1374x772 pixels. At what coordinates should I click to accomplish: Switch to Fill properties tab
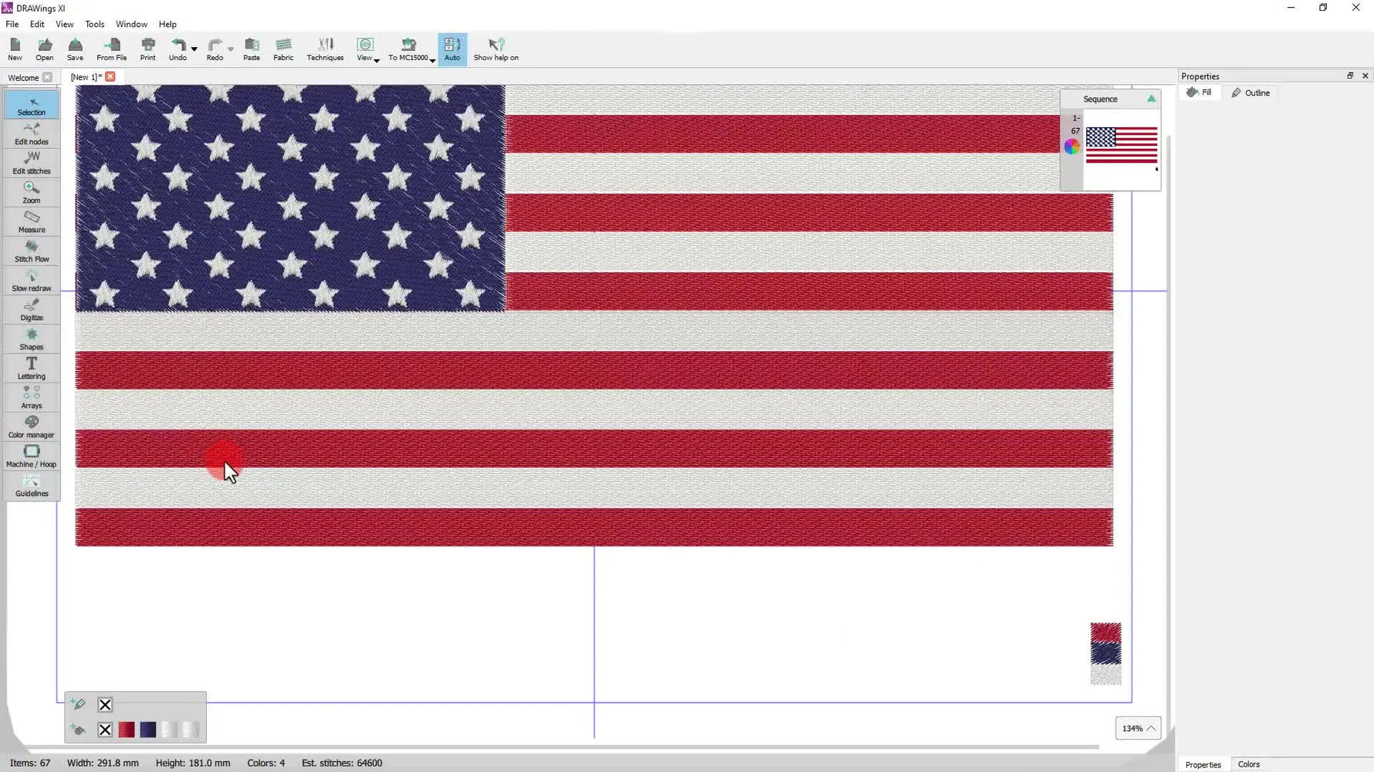click(x=1200, y=93)
